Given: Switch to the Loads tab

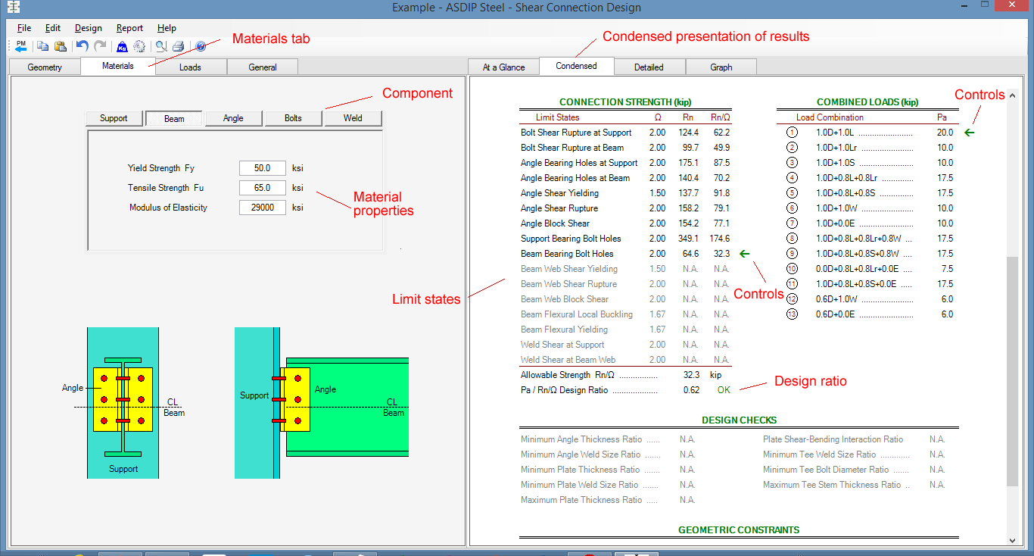Looking at the screenshot, I should (190, 66).
